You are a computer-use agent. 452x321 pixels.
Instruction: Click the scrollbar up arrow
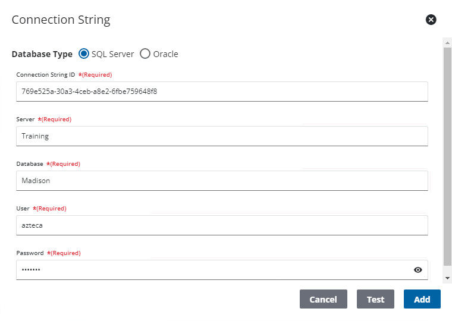pyautogui.click(x=447, y=43)
